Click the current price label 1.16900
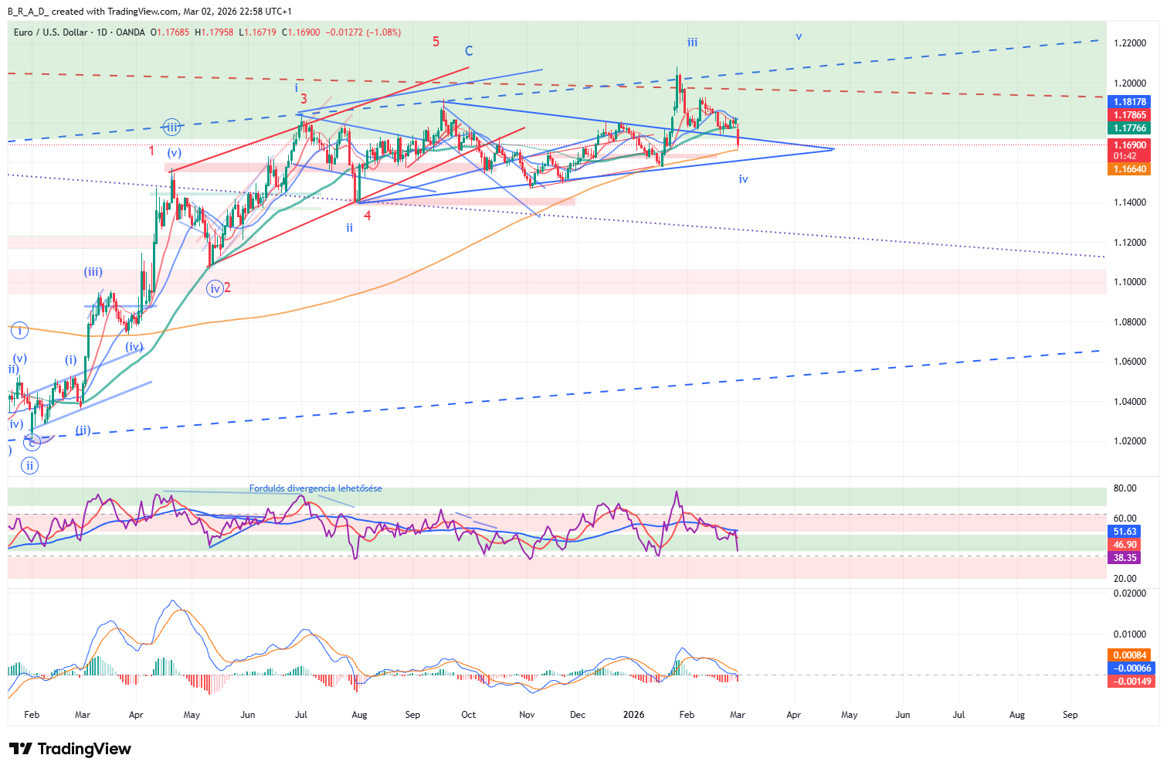The image size is (1167, 772). [1128, 145]
